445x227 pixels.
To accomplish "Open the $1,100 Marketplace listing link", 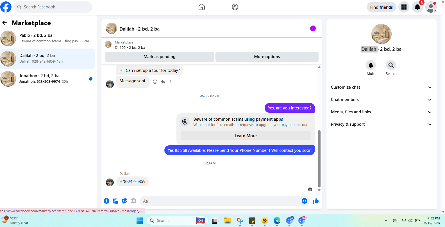I will pos(130,48).
